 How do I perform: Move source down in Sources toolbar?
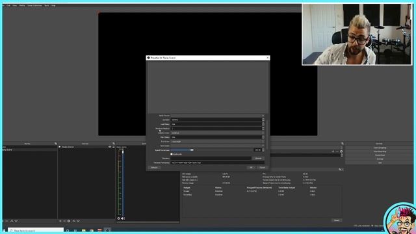(x=78, y=221)
